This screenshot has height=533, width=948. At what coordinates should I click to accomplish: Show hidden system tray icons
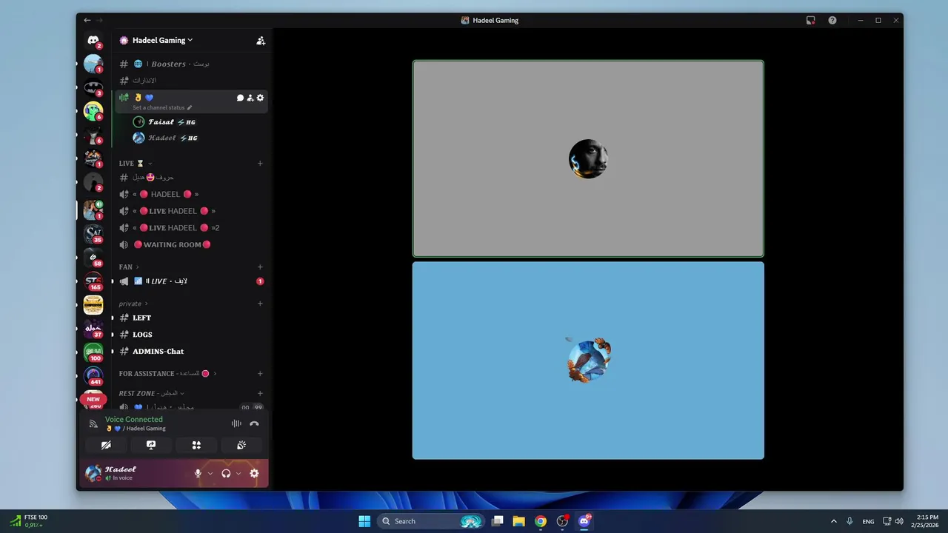point(833,521)
